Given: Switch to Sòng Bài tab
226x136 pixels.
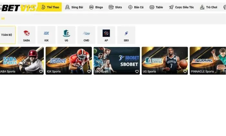Looking at the screenshot, I should point(74,7).
